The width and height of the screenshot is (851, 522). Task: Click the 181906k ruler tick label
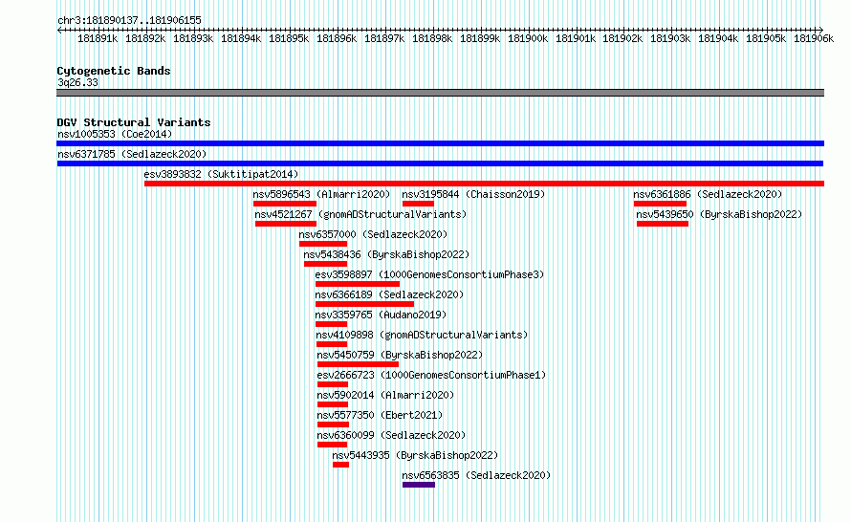814,38
